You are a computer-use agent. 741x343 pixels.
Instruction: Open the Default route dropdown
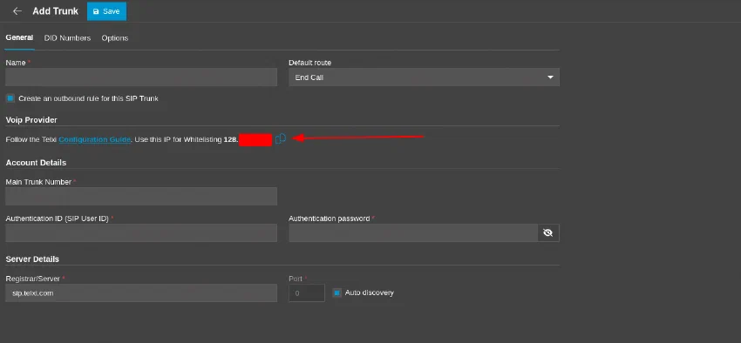424,77
